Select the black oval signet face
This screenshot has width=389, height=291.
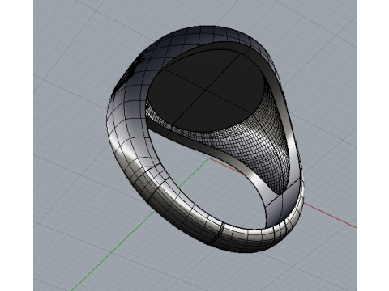click(x=206, y=91)
